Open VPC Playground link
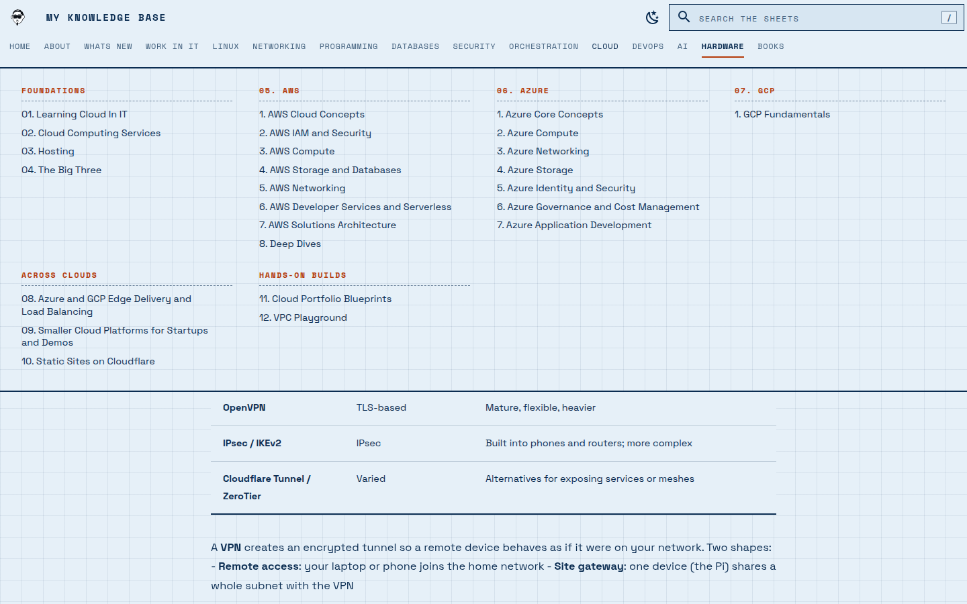This screenshot has width=967, height=604. 303,317
